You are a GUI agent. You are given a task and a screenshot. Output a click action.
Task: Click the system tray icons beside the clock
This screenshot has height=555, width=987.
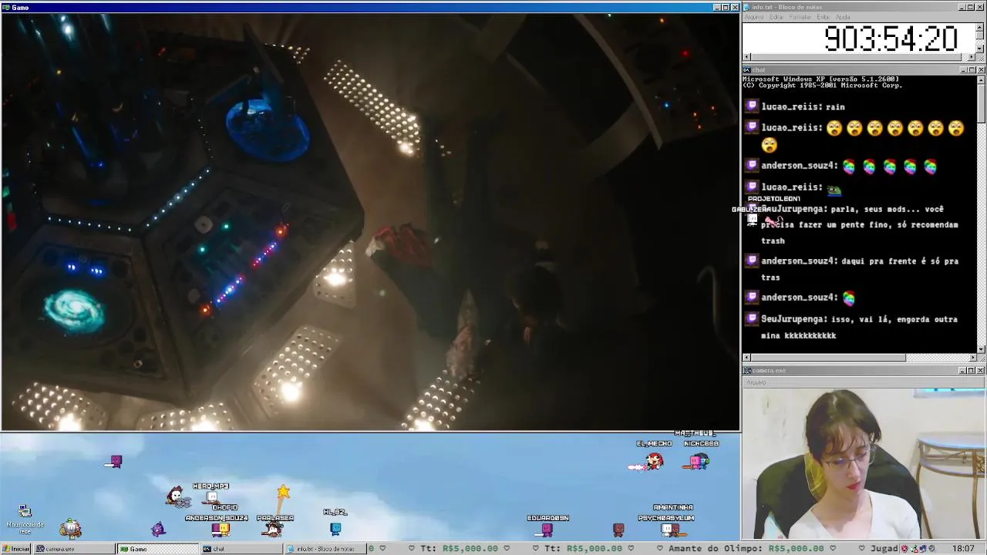pos(918,549)
